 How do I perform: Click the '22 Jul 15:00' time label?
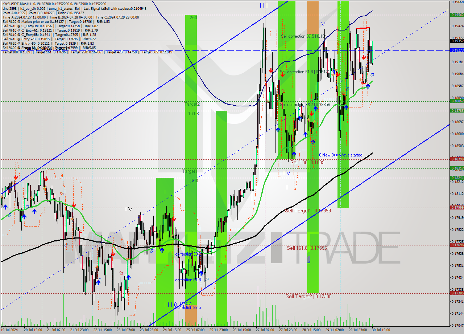[103, 330]
